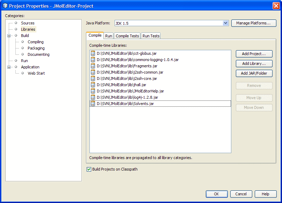Click the jar icon beside JMolEditorHelp.jar
This screenshot has width=282, height=203.
tap(93, 91)
